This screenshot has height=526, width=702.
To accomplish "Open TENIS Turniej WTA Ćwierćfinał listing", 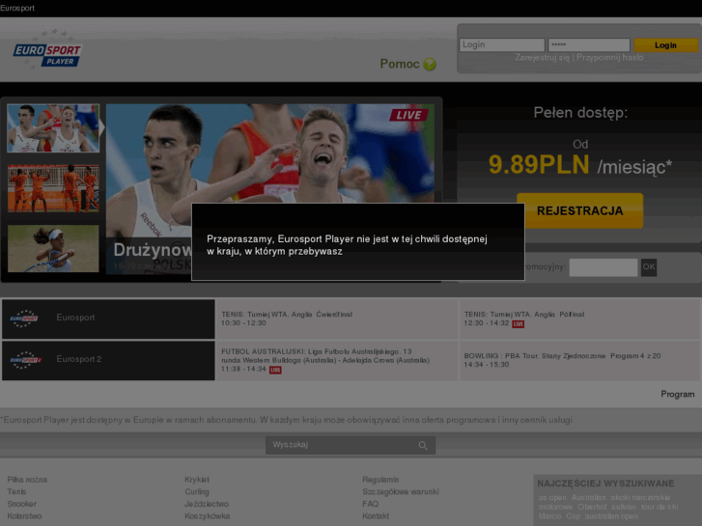I will coord(337,318).
